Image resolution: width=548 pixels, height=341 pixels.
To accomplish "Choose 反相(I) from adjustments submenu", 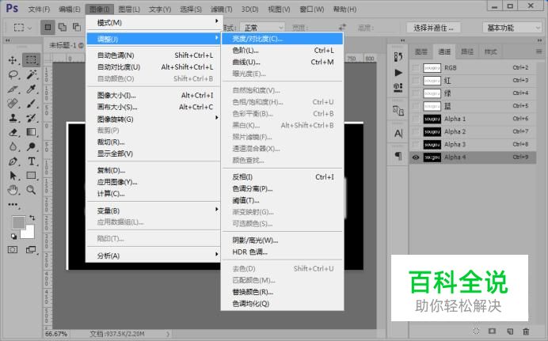I will pyautogui.click(x=283, y=177).
